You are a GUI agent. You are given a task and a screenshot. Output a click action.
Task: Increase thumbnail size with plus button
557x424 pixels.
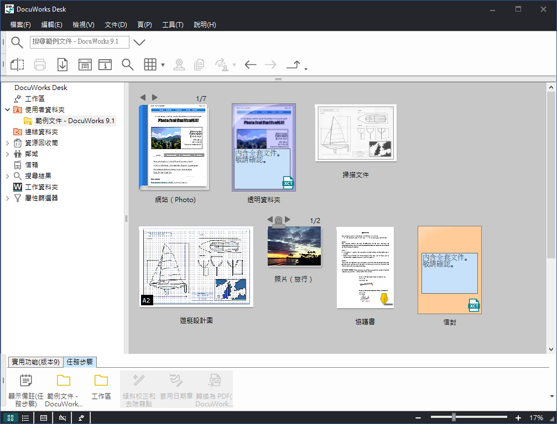[518, 418]
